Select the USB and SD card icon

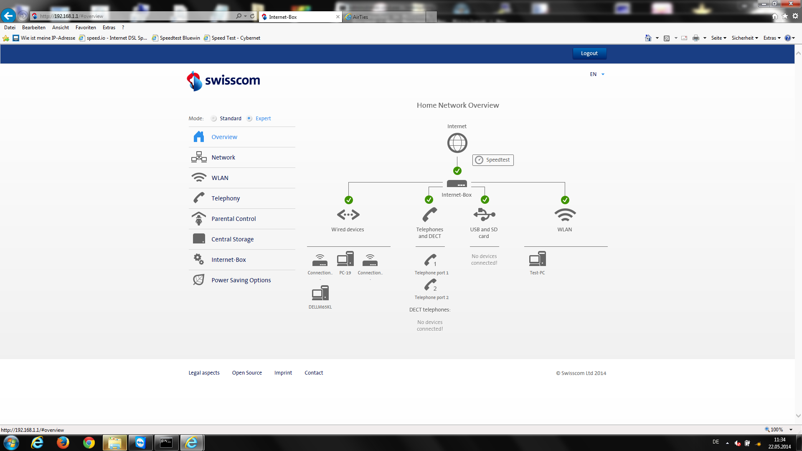pos(484,215)
